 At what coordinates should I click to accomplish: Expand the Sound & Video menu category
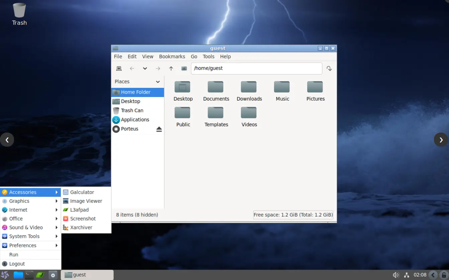[x=30, y=228]
